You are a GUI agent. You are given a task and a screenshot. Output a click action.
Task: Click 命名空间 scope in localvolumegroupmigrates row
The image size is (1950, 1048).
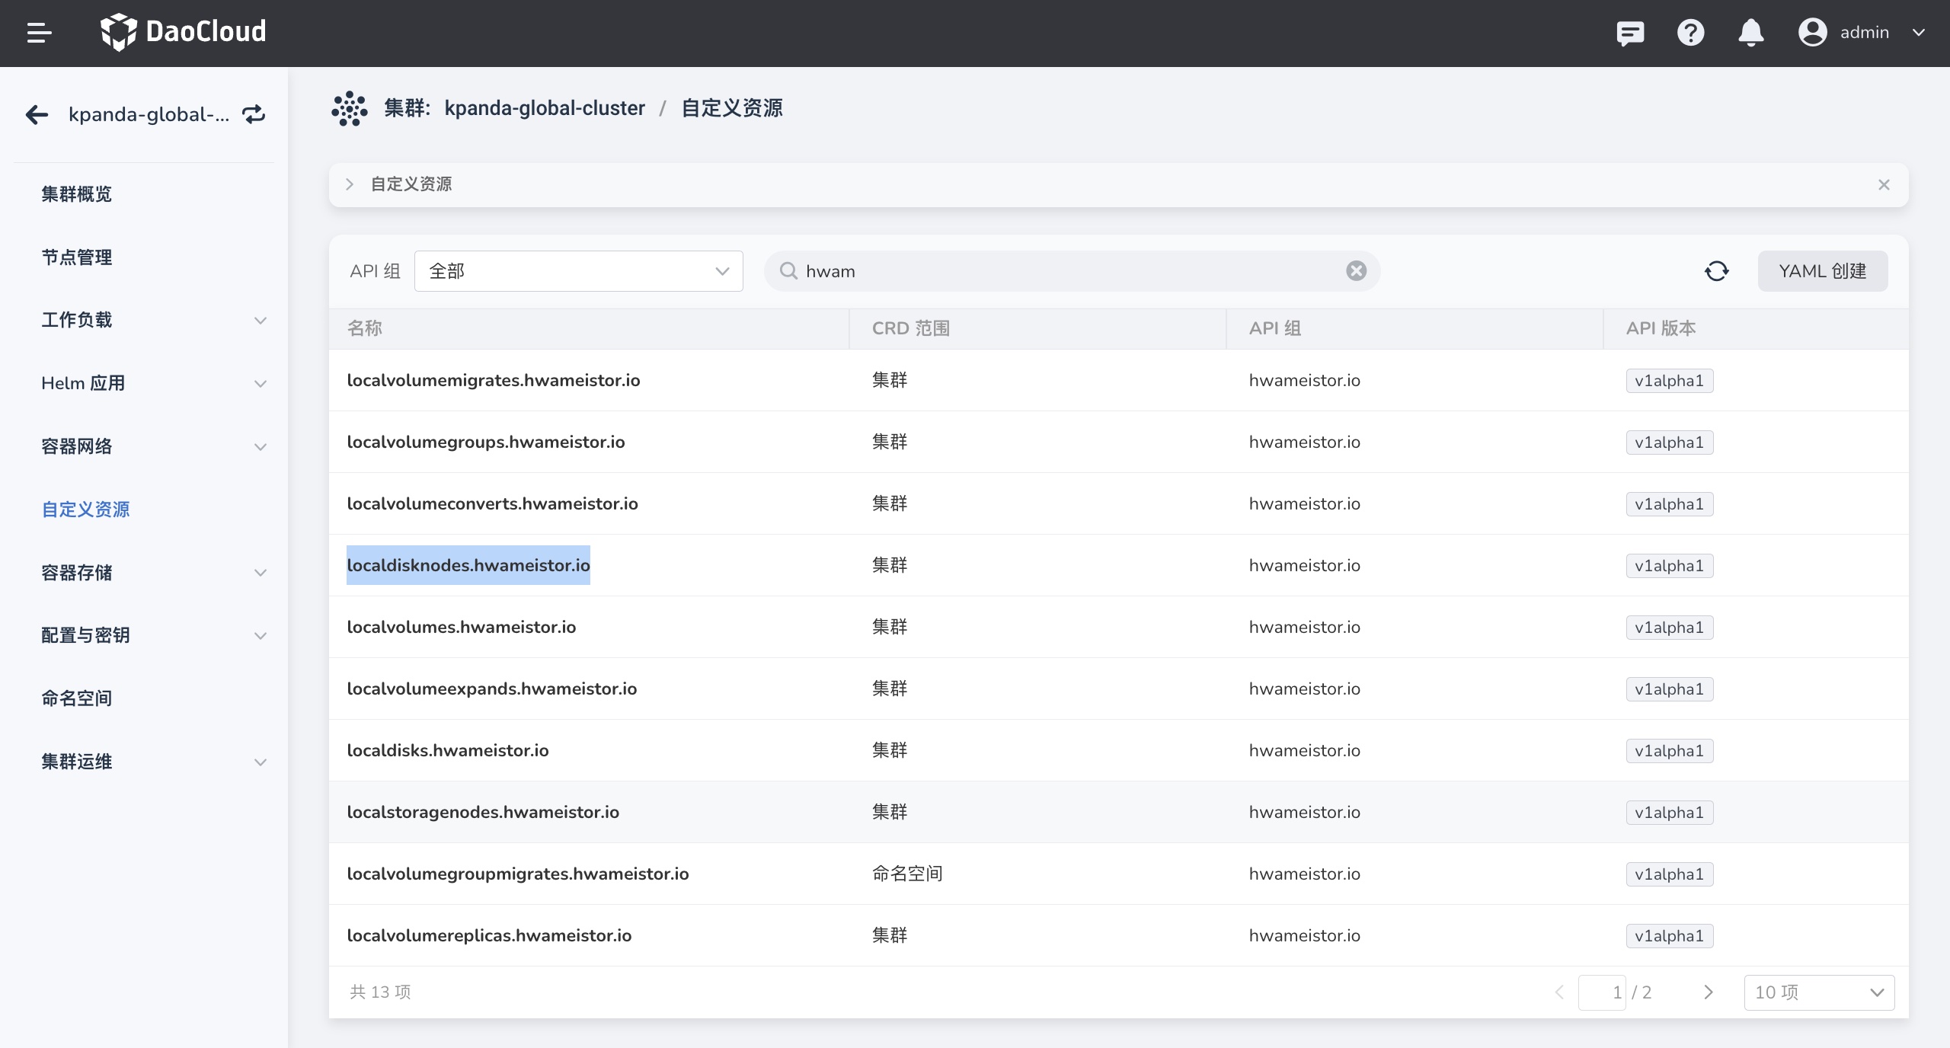pyautogui.click(x=907, y=874)
